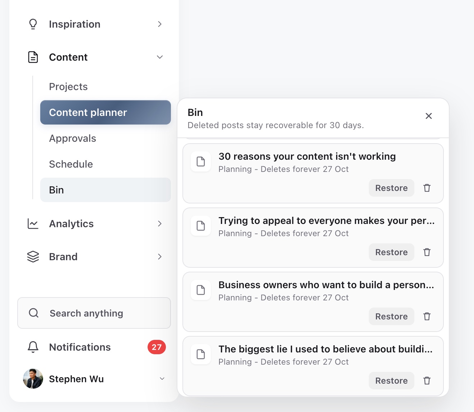Expand the Analytics section chevron

160,224
